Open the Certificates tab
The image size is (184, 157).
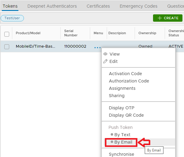[x=98, y=6]
